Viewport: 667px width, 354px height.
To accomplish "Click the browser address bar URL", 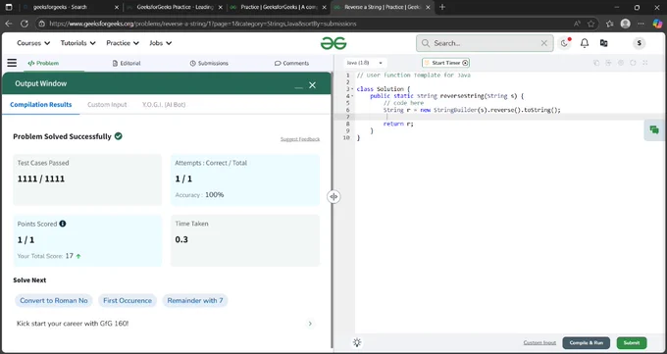I will [203, 24].
